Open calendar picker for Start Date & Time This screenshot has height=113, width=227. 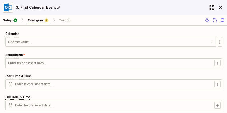pos(11,84)
